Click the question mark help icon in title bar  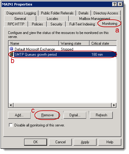pyautogui.click(x=115, y=4)
